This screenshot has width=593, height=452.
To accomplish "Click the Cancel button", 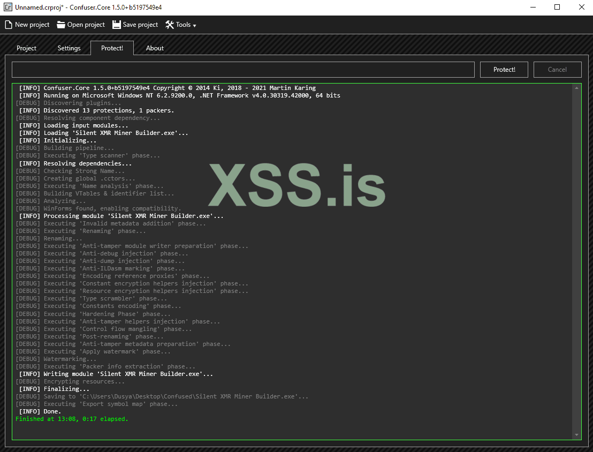I will coord(557,70).
